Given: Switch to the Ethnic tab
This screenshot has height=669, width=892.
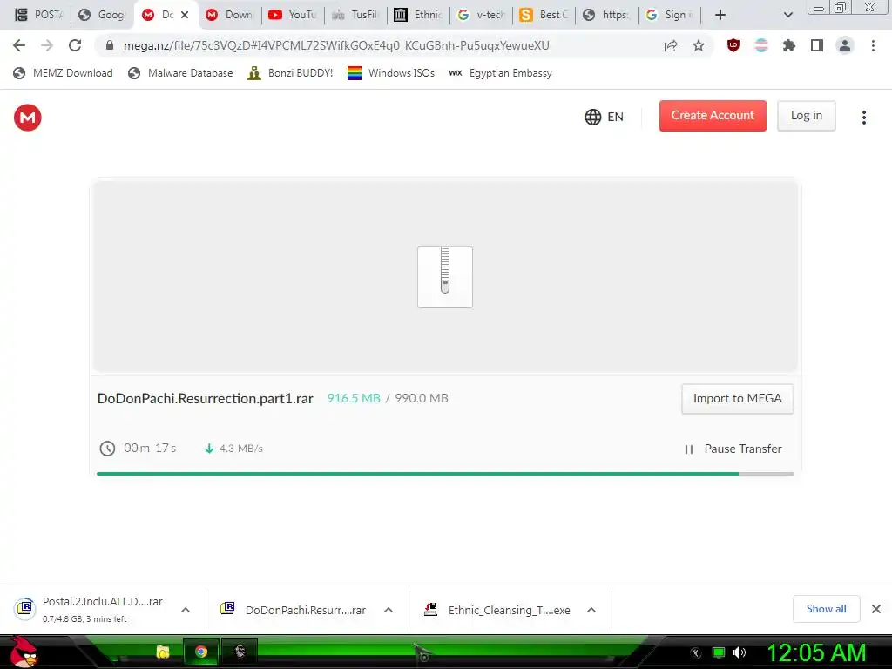Looking at the screenshot, I should 418,15.
